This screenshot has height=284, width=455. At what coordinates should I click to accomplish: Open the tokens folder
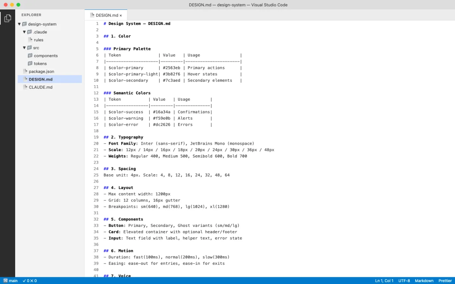pos(40,64)
